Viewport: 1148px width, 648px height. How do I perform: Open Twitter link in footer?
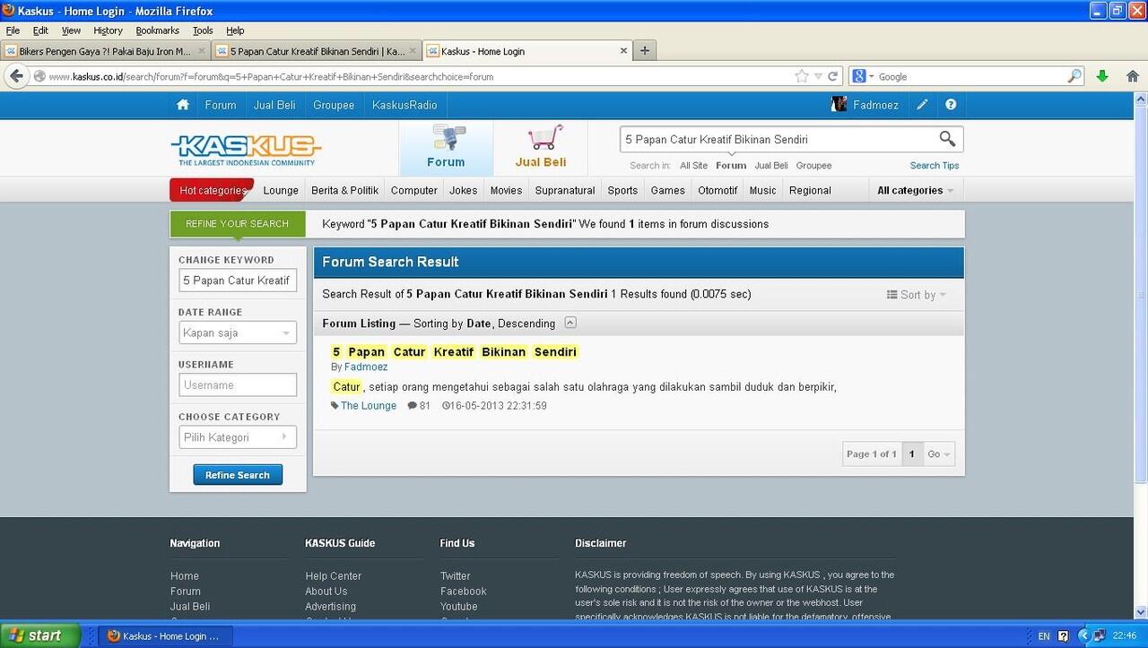pyautogui.click(x=455, y=576)
